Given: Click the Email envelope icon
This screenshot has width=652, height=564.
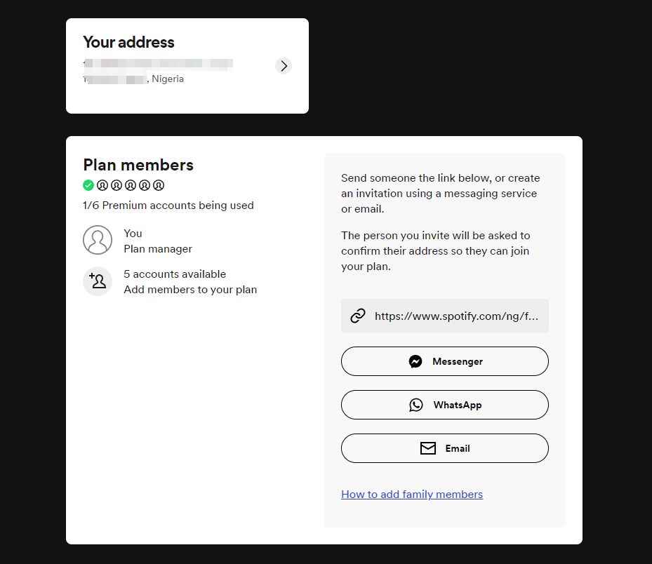Looking at the screenshot, I should click(x=427, y=448).
